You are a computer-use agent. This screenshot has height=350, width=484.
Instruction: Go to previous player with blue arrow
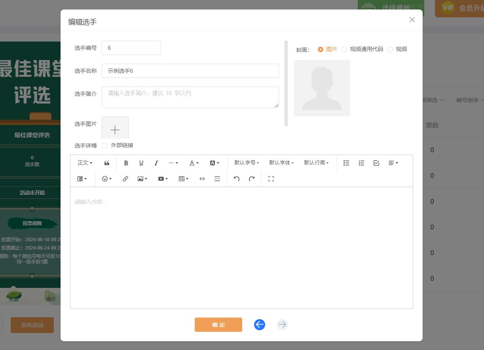(260, 324)
